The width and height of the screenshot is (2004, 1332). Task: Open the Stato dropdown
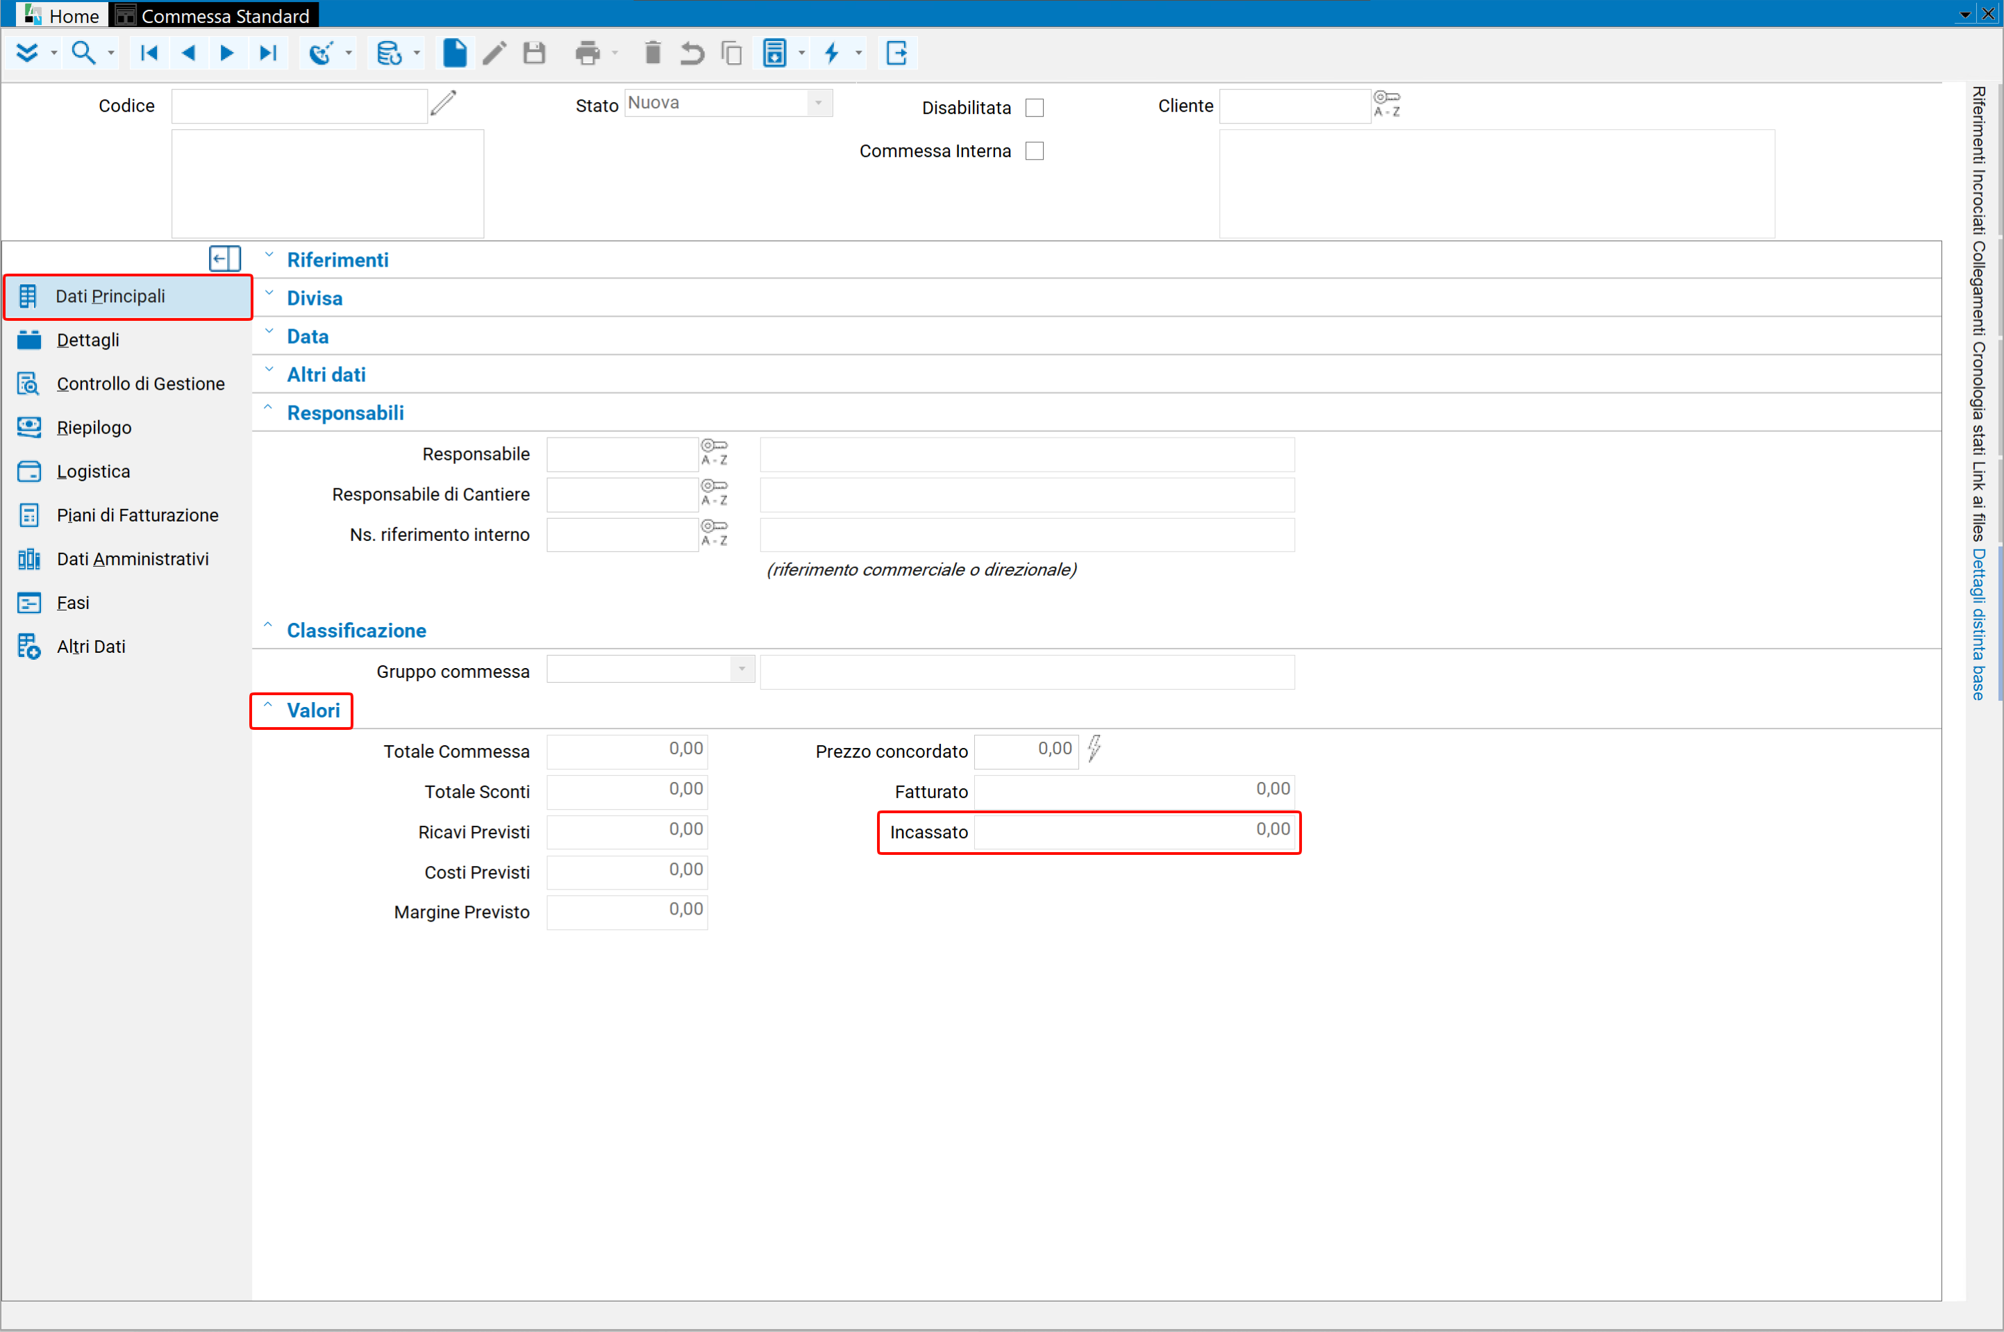point(819,103)
